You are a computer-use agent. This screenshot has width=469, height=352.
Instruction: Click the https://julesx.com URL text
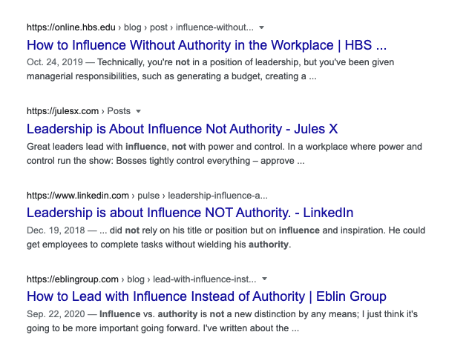click(60, 111)
